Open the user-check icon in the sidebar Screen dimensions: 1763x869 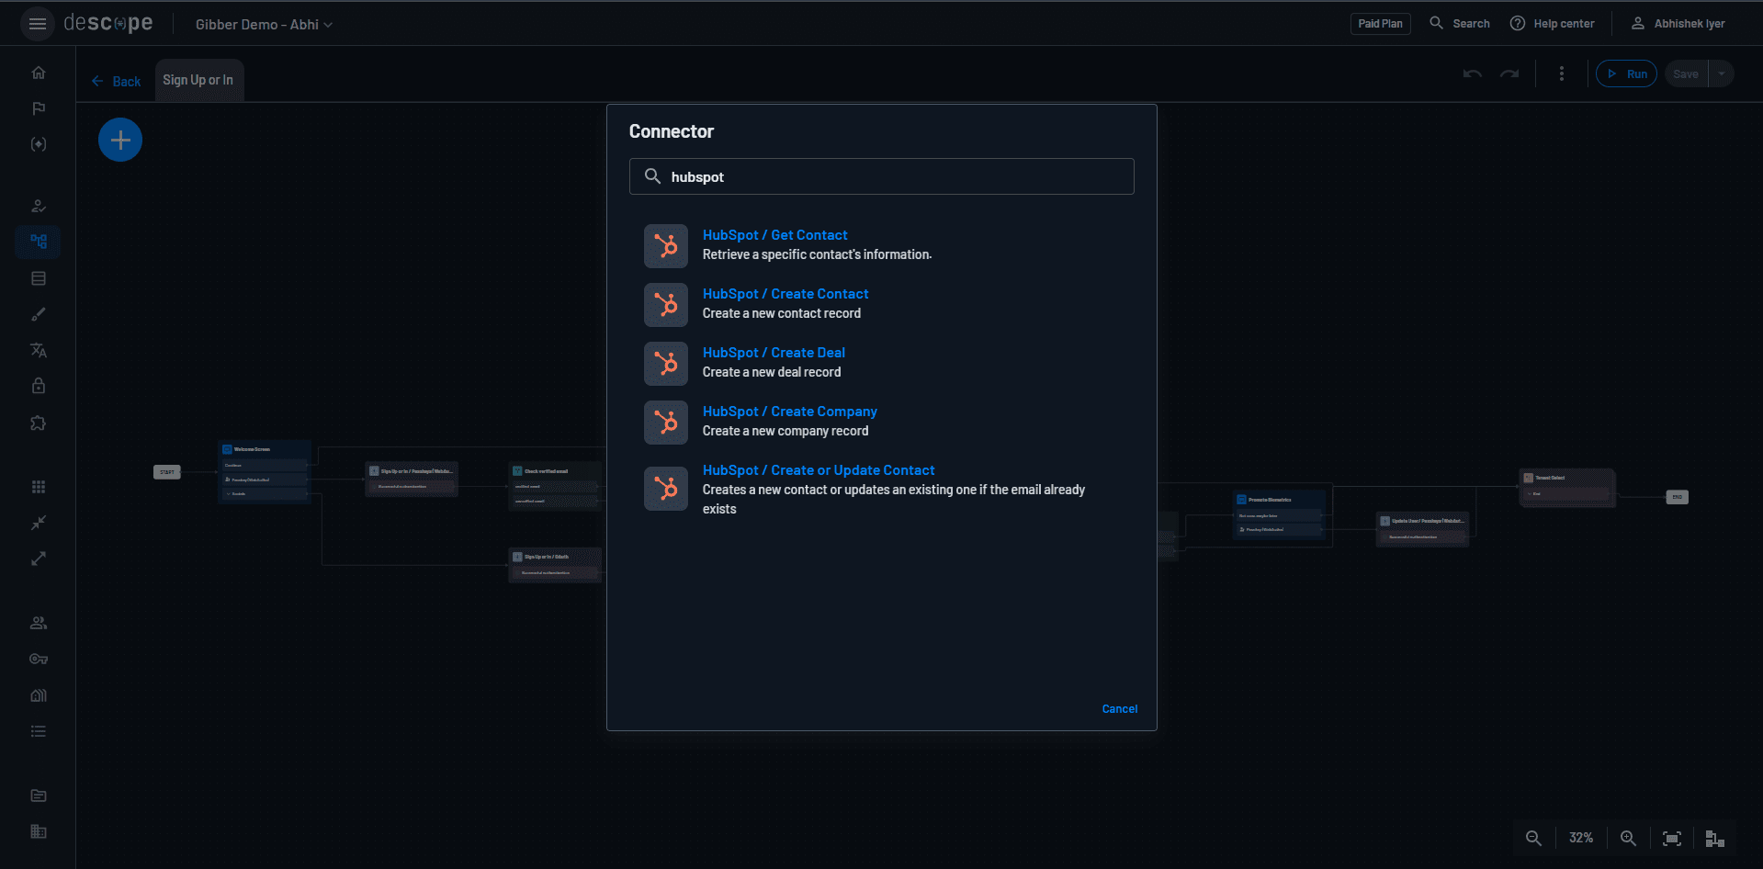pyautogui.click(x=39, y=206)
